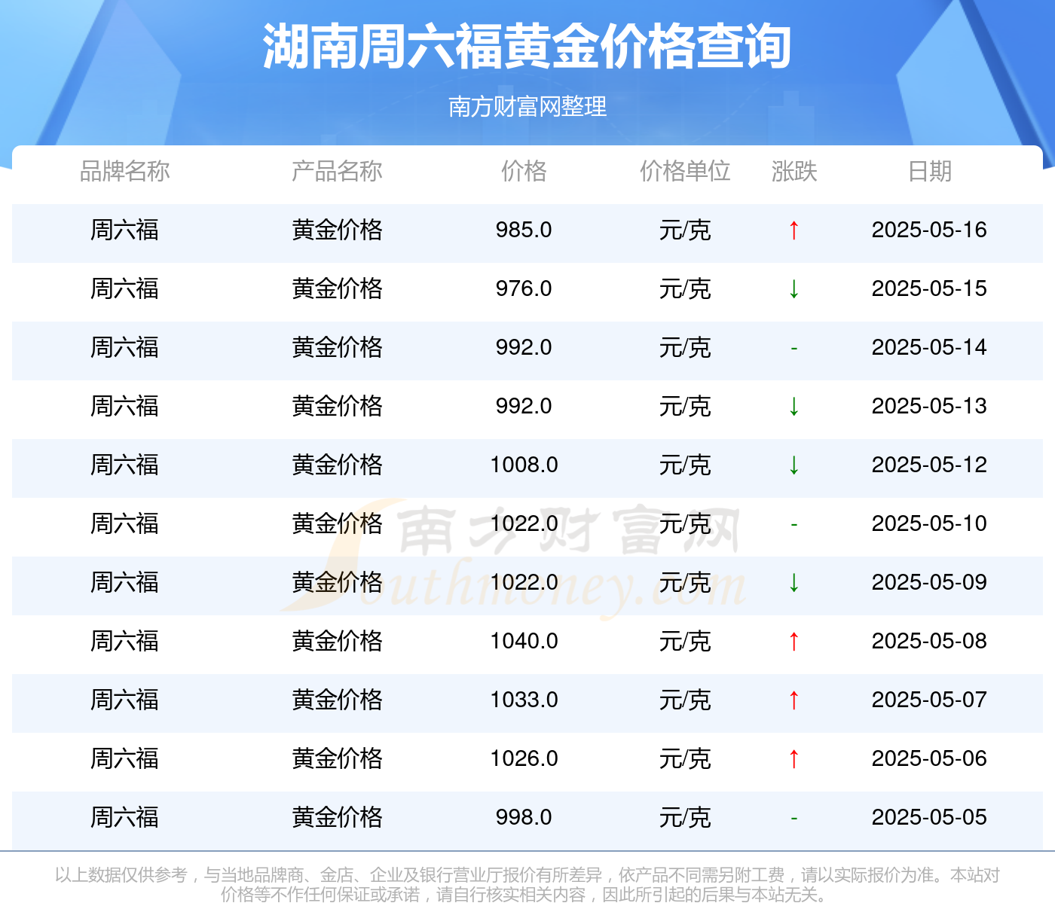Select the price 976.0
The width and height of the screenshot is (1055, 906).
(x=524, y=288)
